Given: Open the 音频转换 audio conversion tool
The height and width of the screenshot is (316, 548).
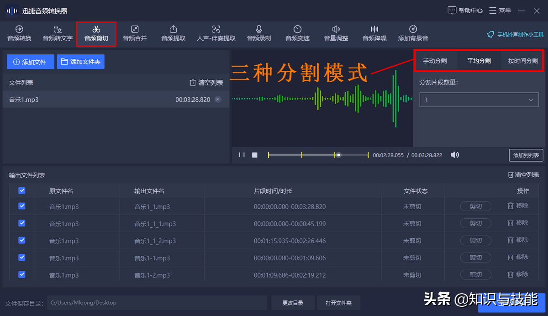Looking at the screenshot, I should [x=20, y=33].
